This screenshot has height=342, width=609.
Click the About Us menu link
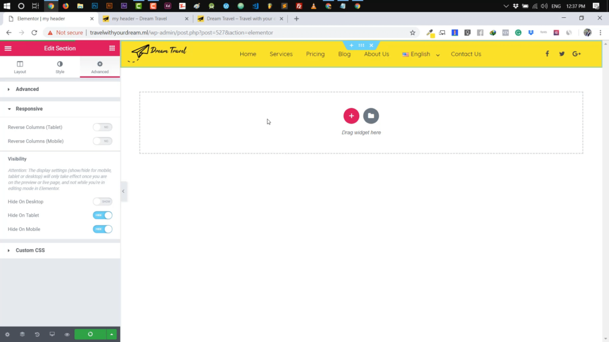376,54
